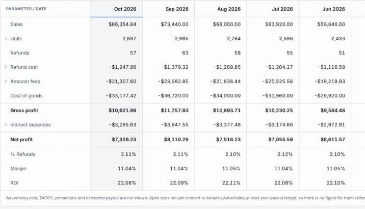Click the Refunds row label
This screenshot has width=365, height=209.
click(x=20, y=53)
